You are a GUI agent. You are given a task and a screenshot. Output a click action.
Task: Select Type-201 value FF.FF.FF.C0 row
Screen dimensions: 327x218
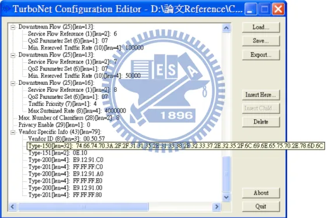point(66,167)
